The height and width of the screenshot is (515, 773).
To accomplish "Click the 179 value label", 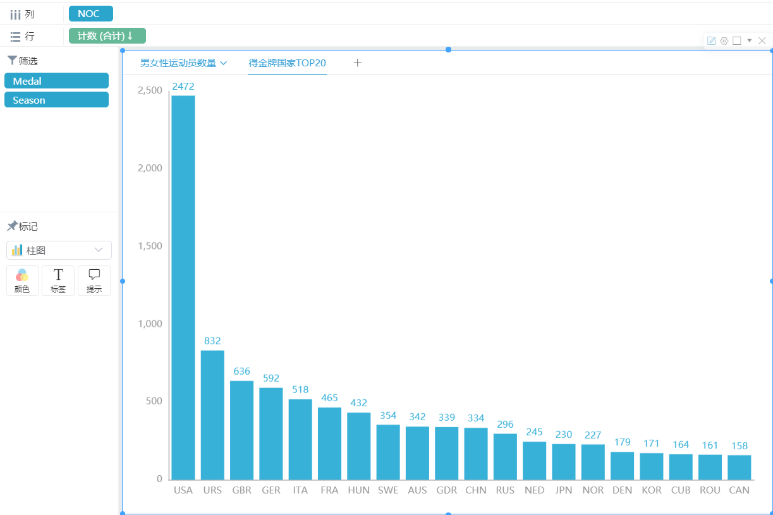I will 622,442.
